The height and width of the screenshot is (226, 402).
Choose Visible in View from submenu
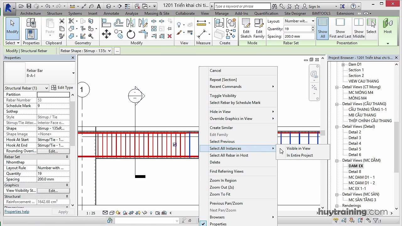298,148
